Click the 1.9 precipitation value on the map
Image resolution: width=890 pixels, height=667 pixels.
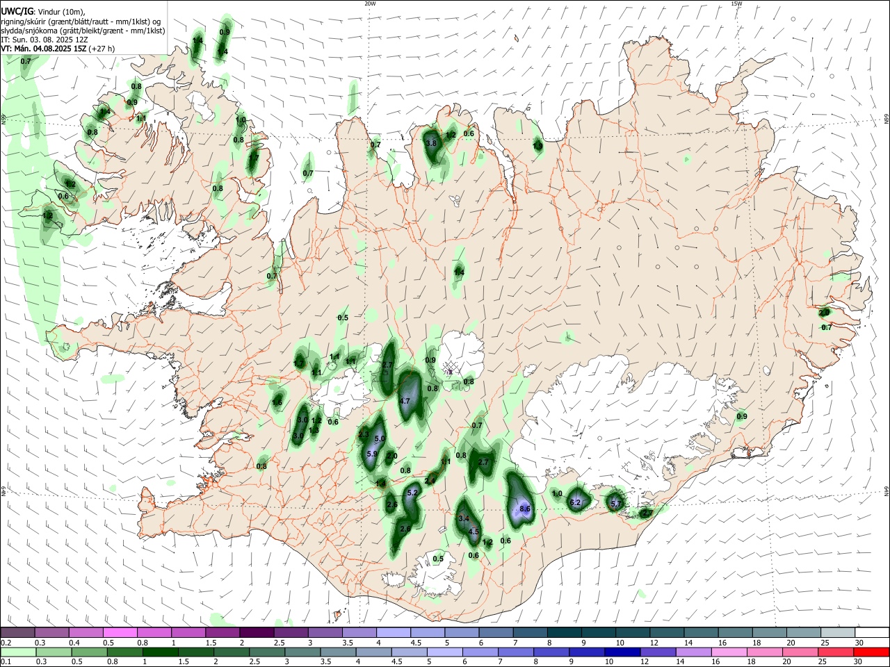(537, 145)
